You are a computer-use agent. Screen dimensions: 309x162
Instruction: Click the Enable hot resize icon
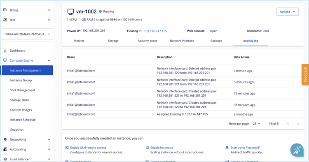point(147,148)
